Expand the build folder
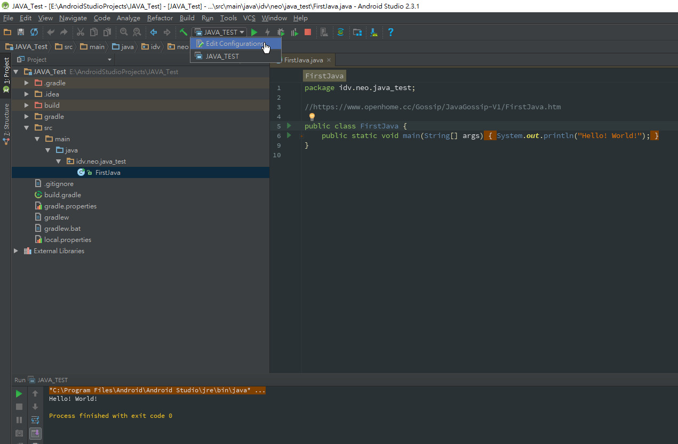The image size is (678, 444). click(x=27, y=106)
